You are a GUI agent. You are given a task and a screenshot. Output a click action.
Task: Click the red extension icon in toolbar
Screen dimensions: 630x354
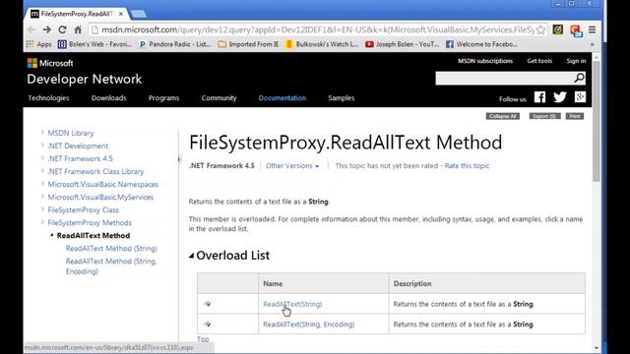575,30
